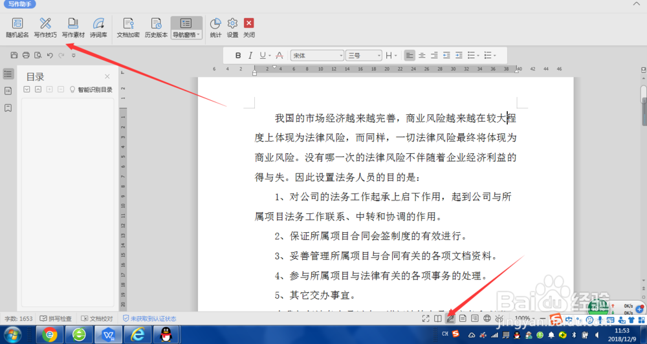Select left text alignment
The width and height of the screenshot is (647, 344).
[x=410, y=55]
